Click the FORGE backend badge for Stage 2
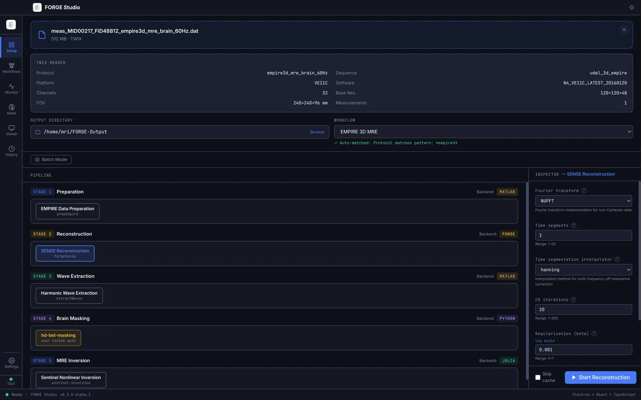This screenshot has height=400, width=641. [x=508, y=234]
